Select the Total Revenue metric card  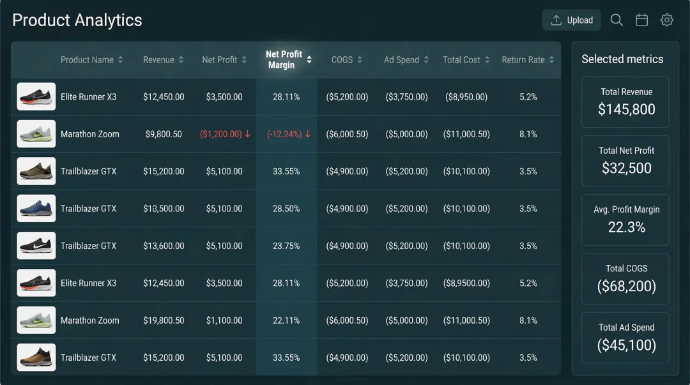point(625,102)
